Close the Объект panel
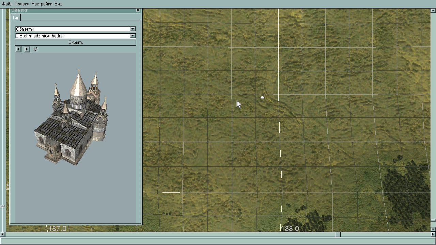This screenshot has height=245, width=436. [138, 10]
